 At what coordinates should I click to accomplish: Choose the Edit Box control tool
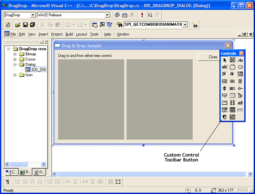[x=224, y=67]
